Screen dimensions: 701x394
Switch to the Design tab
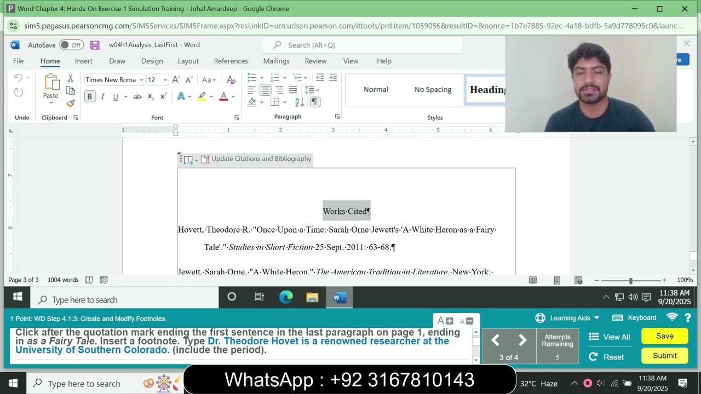(x=152, y=61)
